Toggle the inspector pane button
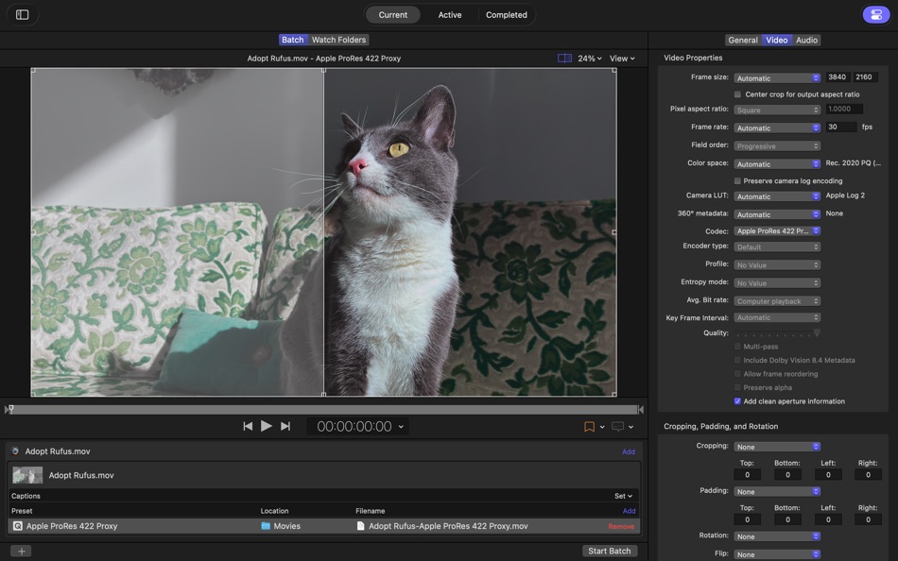The image size is (898, 561). tap(876, 15)
